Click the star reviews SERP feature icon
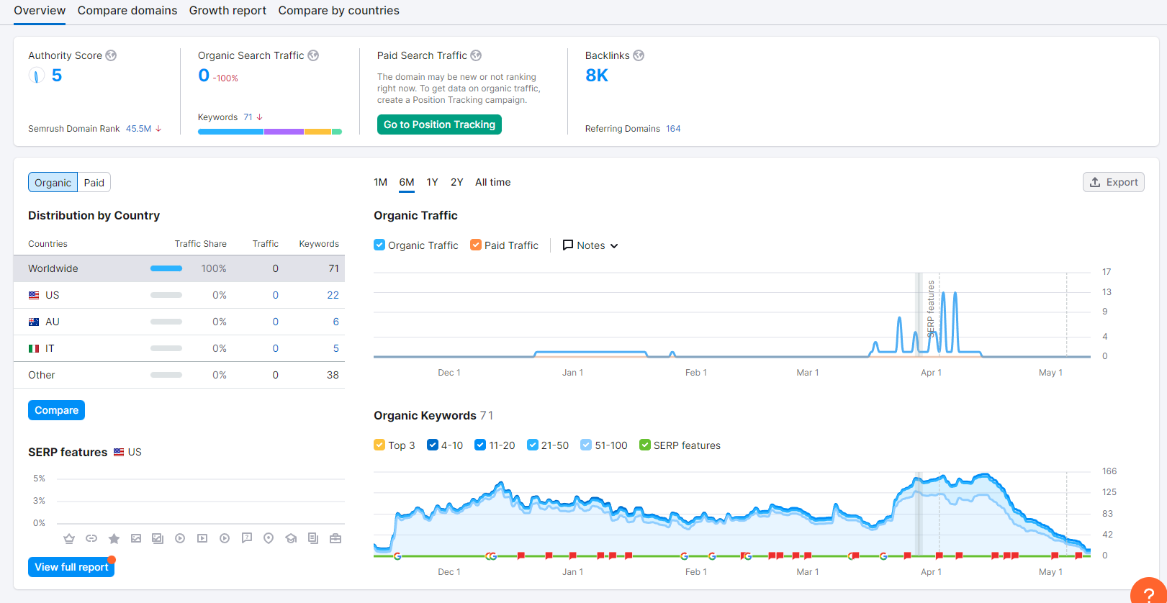The image size is (1167, 603). (x=114, y=538)
